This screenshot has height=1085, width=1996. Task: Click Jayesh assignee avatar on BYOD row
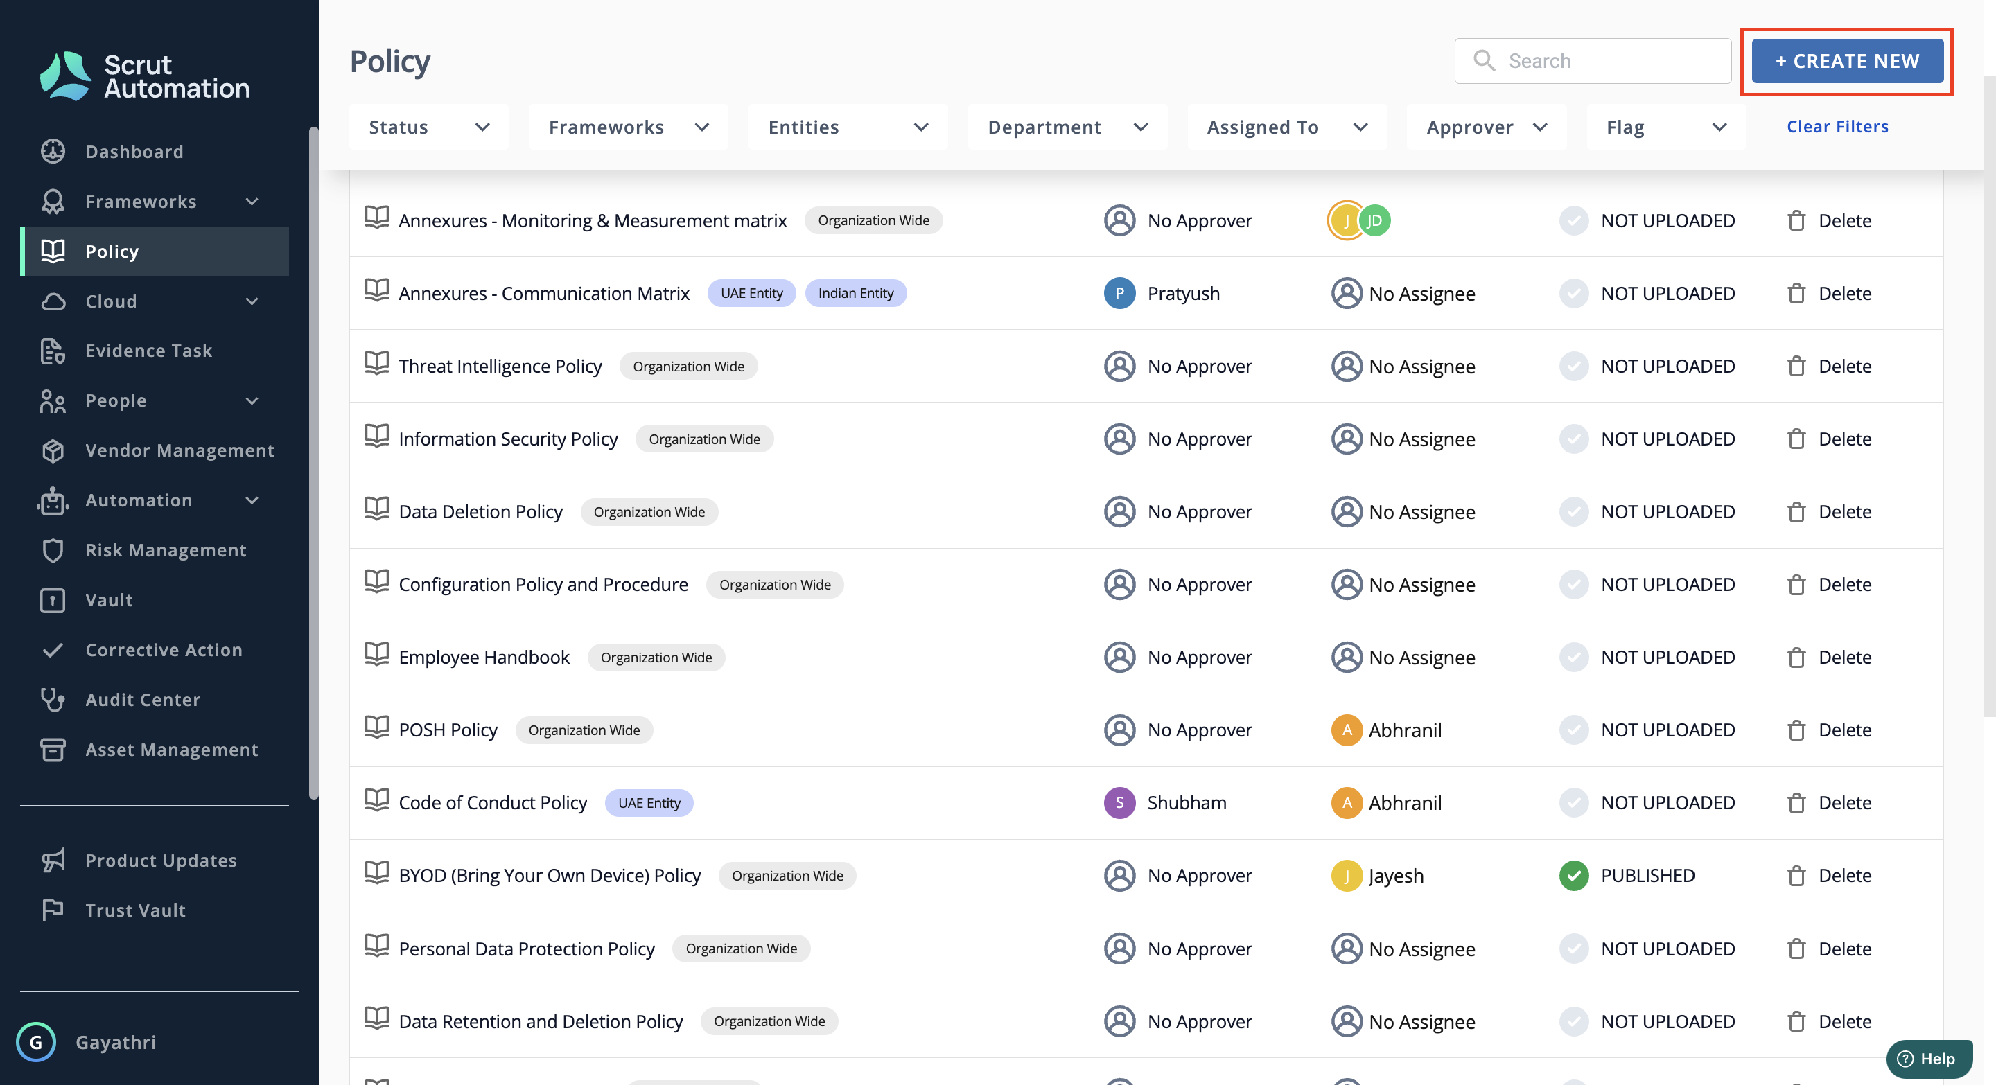pos(1347,875)
